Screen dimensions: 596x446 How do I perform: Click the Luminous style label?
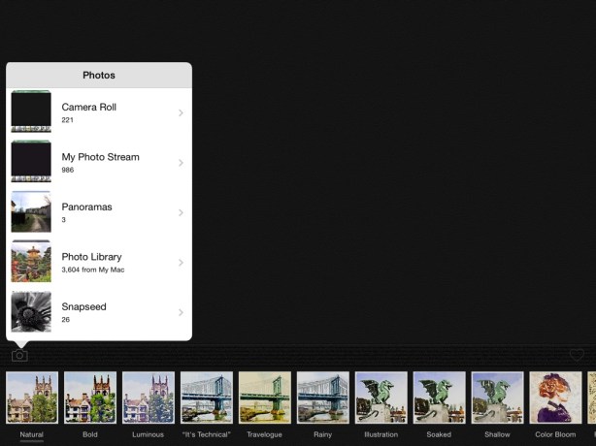[x=149, y=434]
